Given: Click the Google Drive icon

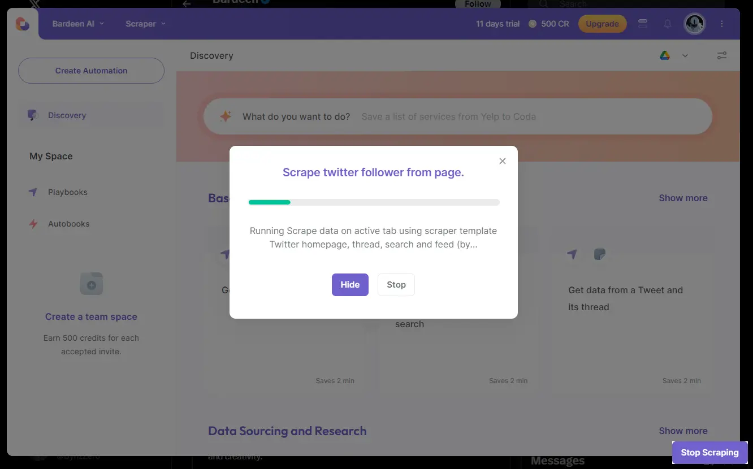Looking at the screenshot, I should click(665, 55).
